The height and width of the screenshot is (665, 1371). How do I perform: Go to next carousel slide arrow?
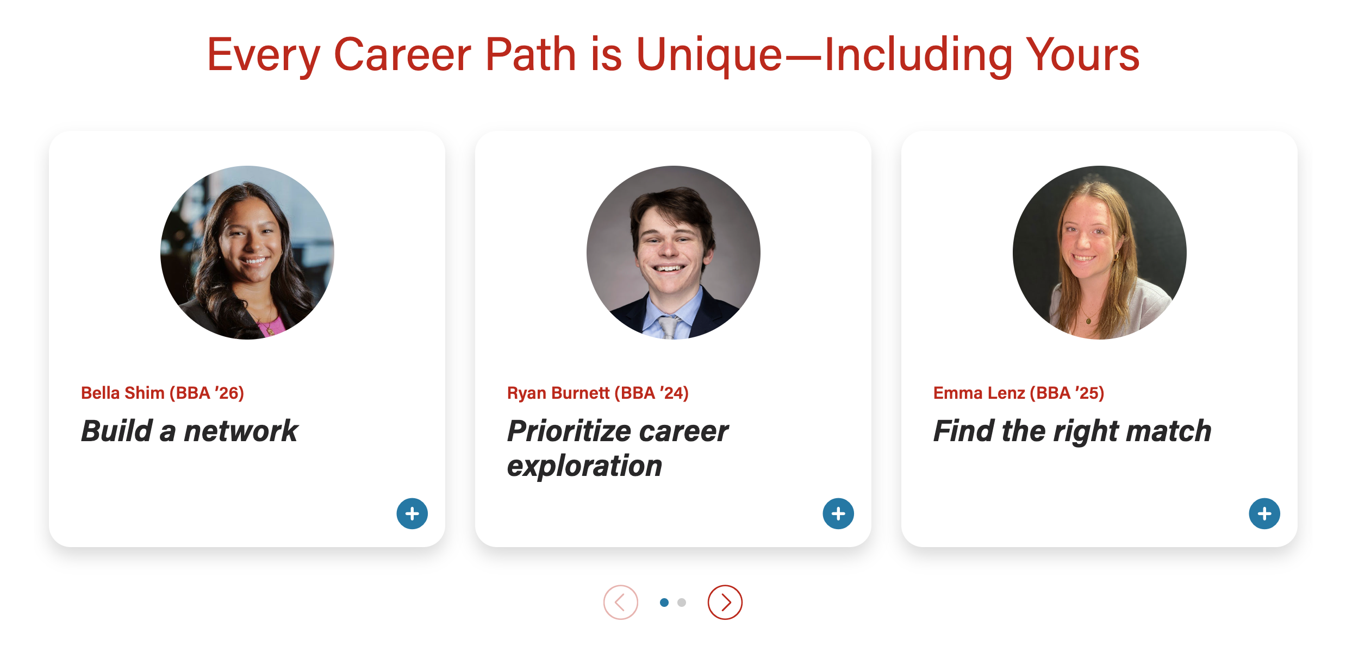coord(725,602)
